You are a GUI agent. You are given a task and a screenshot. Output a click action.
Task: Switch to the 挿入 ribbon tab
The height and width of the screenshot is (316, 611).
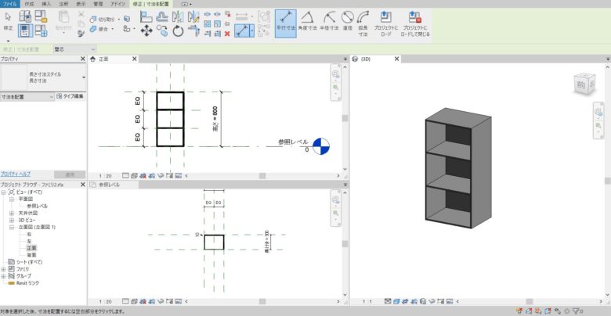tap(46, 4)
